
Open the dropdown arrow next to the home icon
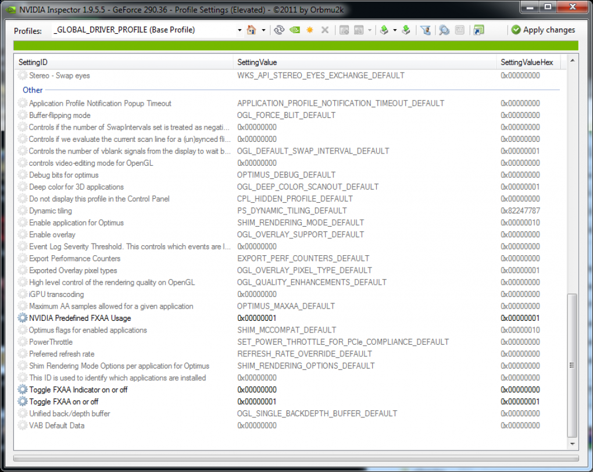pyautogui.click(x=263, y=30)
